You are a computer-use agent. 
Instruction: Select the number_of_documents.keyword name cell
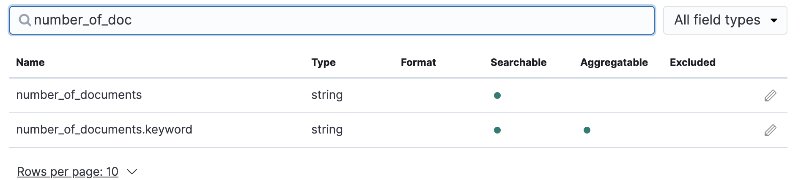click(x=104, y=130)
